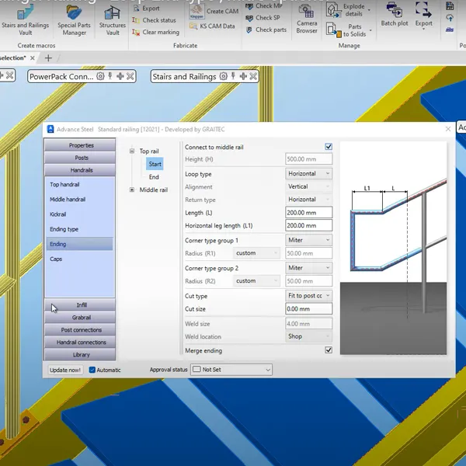The width and height of the screenshot is (466, 466).
Task: Click Export in Manage group
Action: tap(423, 15)
